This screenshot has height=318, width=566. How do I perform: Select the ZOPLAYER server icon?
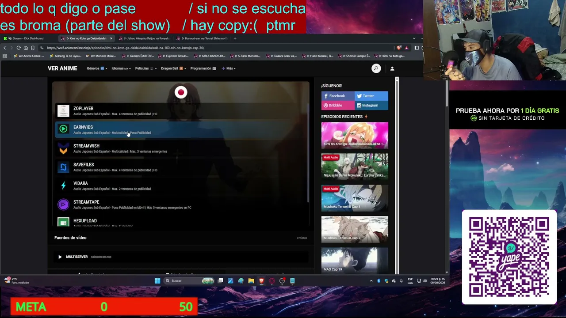tap(63, 111)
